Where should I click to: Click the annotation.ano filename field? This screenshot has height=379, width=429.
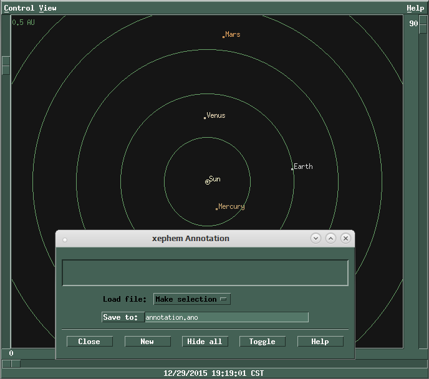pos(226,317)
